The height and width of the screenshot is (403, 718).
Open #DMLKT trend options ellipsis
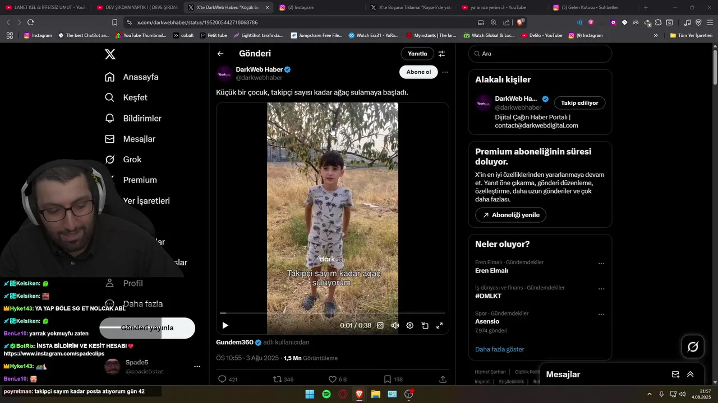(601, 289)
